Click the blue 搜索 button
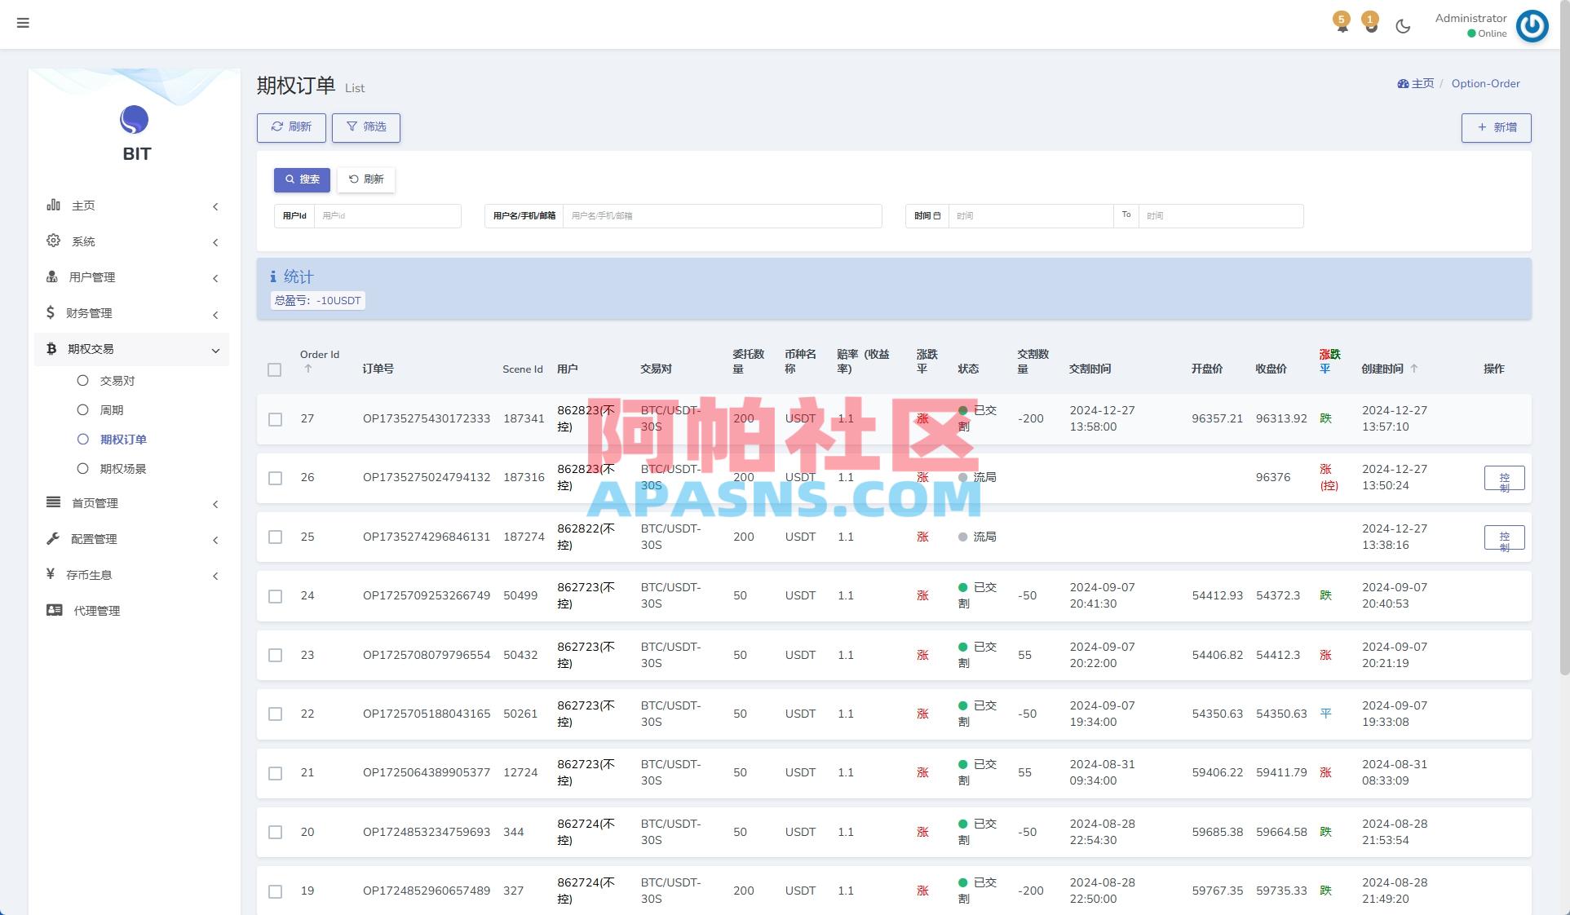This screenshot has width=1570, height=915. (x=302, y=179)
